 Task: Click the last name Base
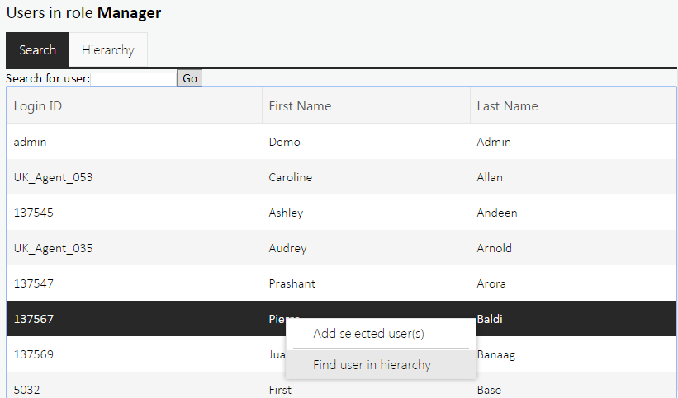(x=489, y=390)
